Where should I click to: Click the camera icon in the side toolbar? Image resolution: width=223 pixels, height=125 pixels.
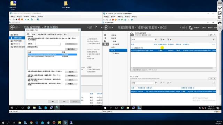point(220,23)
